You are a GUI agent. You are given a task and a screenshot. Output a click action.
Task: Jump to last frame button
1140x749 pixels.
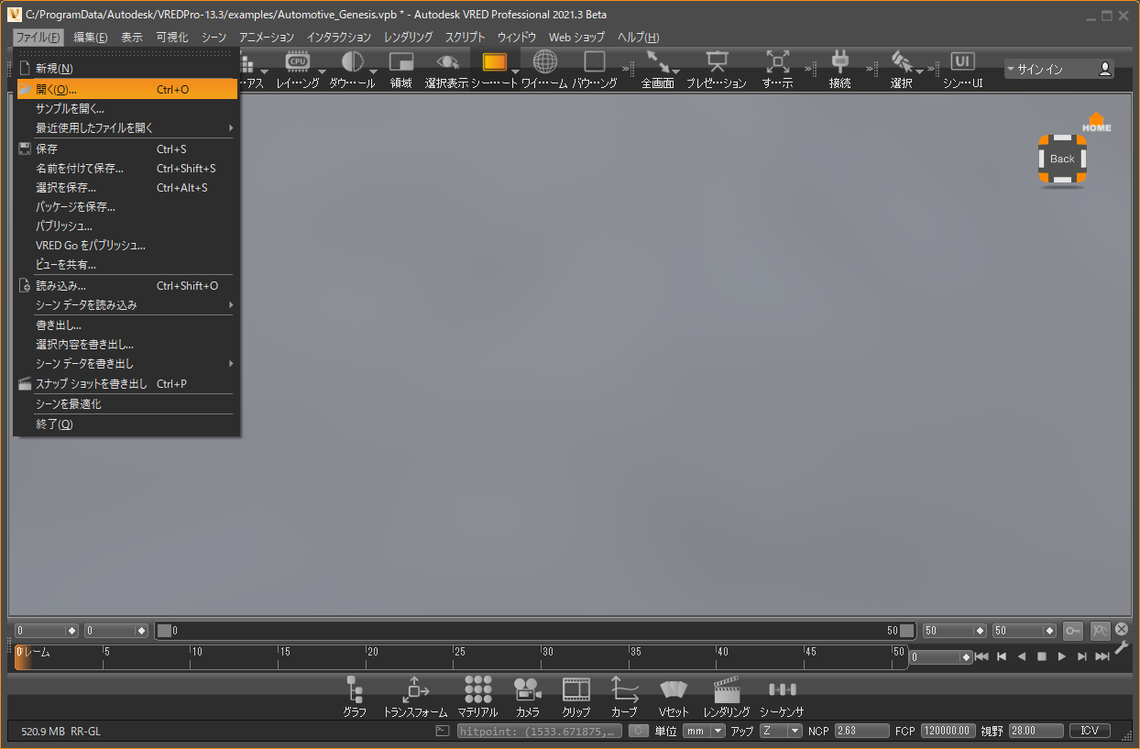click(x=1102, y=656)
